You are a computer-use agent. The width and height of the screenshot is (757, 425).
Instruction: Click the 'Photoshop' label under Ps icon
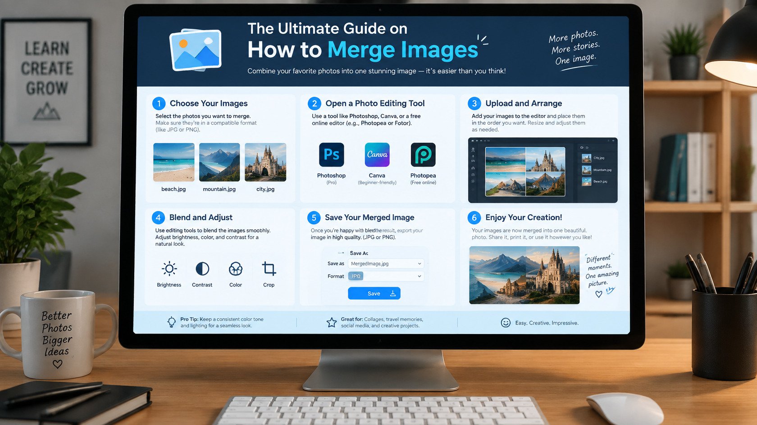331,176
